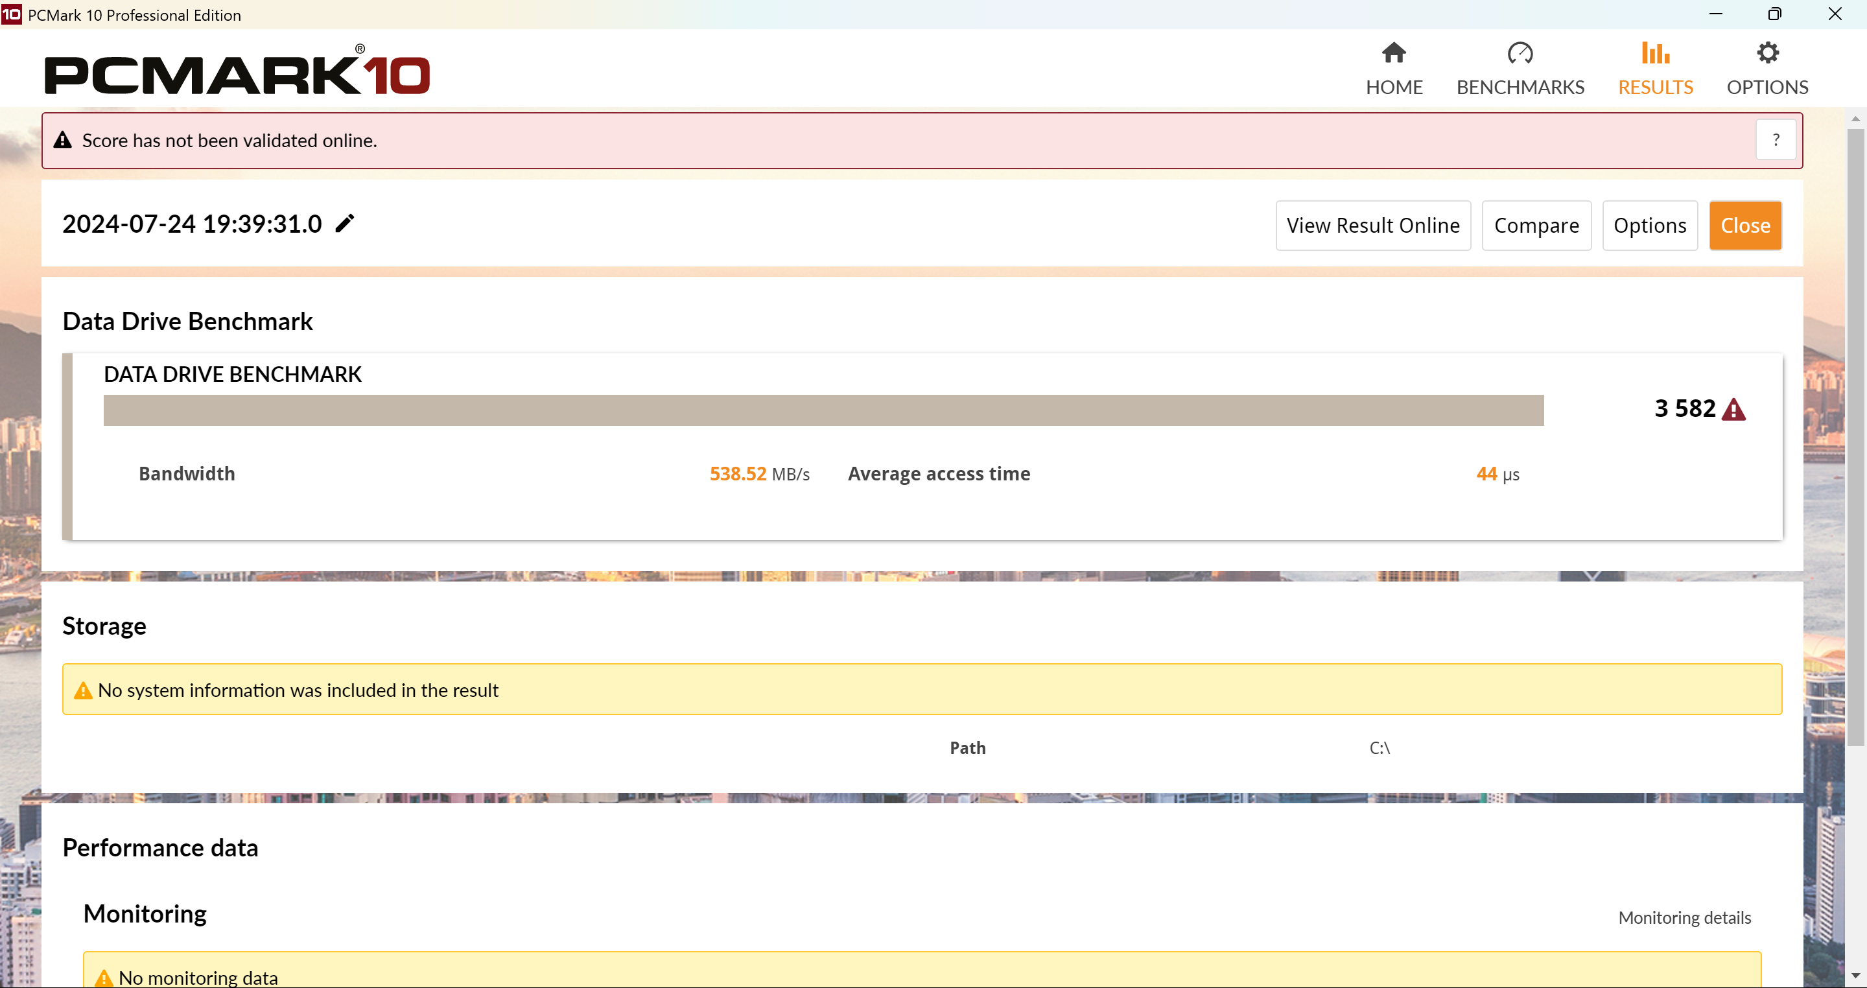1867x988 pixels.
Task: Open the result Options button
Action: pos(1650,226)
